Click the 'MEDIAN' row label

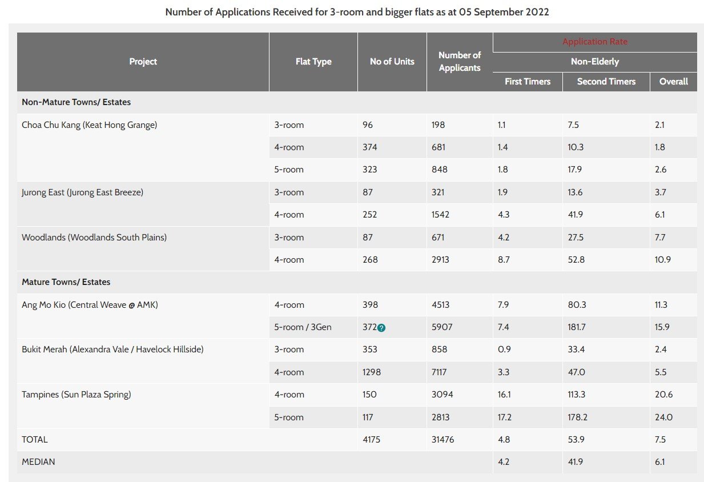point(38,462)
